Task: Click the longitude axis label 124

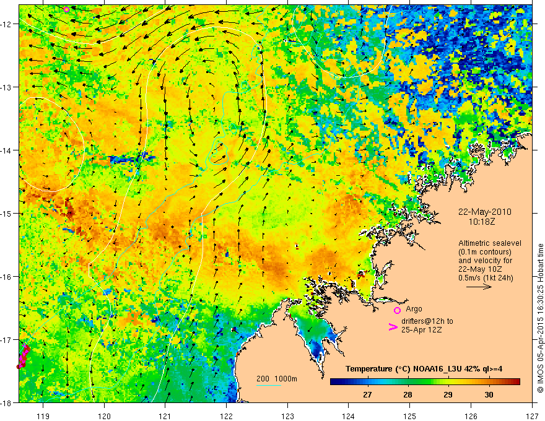Action: tap(349, 416)
